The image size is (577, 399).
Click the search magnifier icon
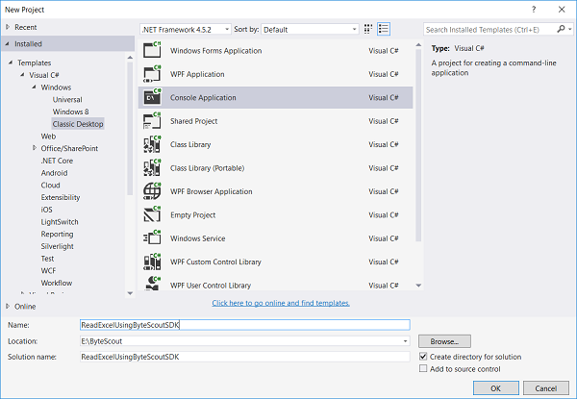(561, 29)
